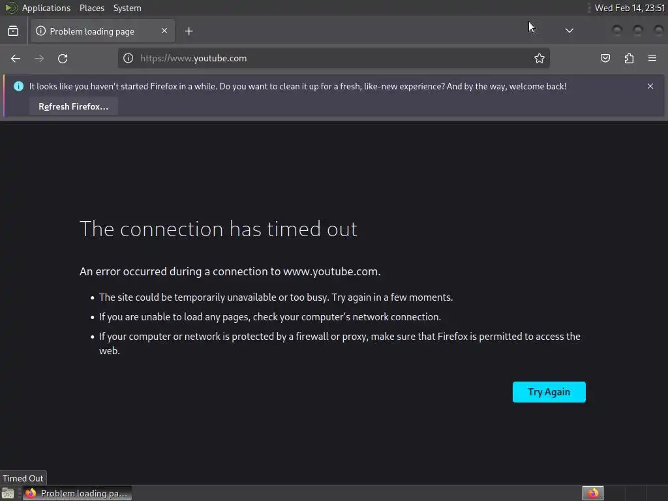Screen dimensions: 668x501
Task: Open a new tab with plus
Action: [189, 31]
